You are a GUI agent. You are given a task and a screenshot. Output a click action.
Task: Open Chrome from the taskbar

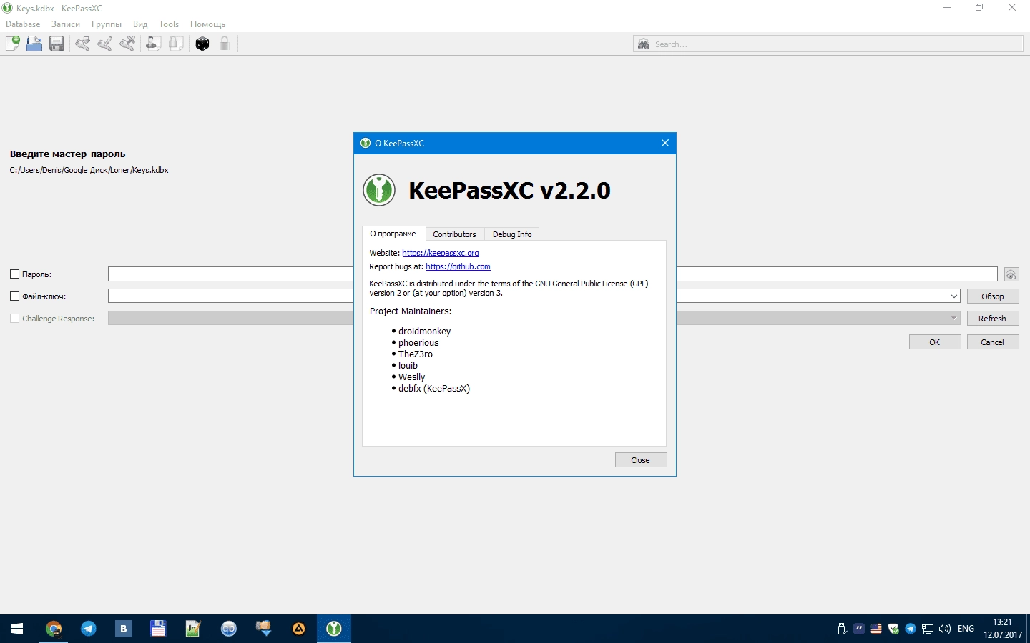pyautogui.click(x=54, y=629)
